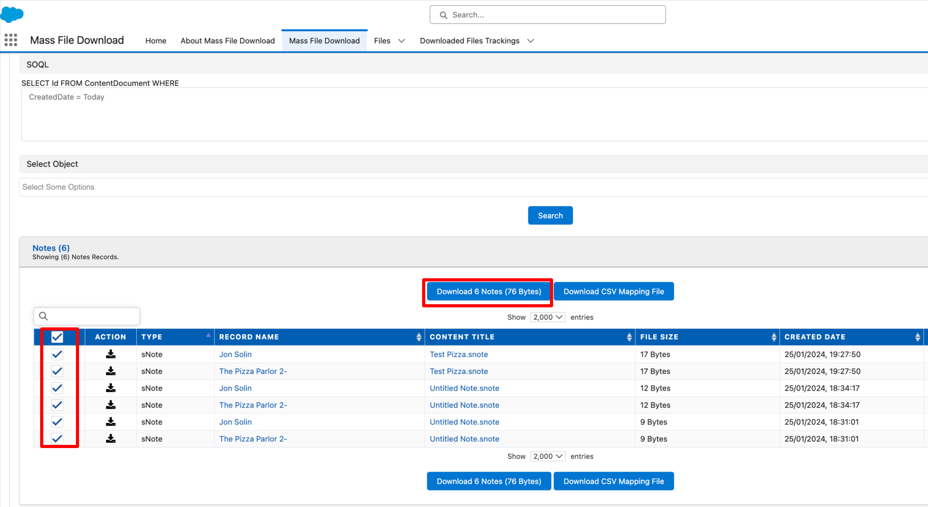Sort by Created Date column arrows
The height and width of the screenshot is (507, 928).
(917, 337)
